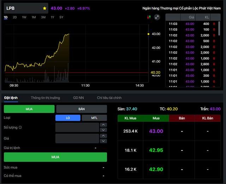Expand chart to fullscreen

(157, 17)
